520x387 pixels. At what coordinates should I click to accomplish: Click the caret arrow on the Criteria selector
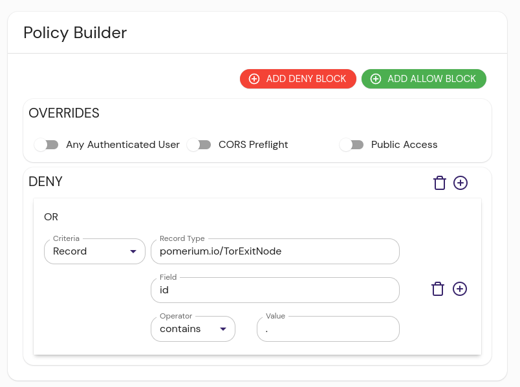click(x=134, y=251)
